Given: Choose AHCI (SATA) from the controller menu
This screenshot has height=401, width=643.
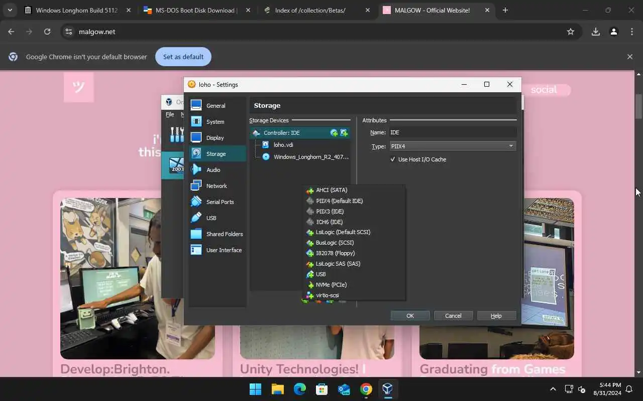Looking at the screenshot, I should point(354,190).
